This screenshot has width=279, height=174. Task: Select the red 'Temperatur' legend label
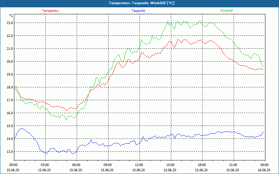tap(50, 11)
